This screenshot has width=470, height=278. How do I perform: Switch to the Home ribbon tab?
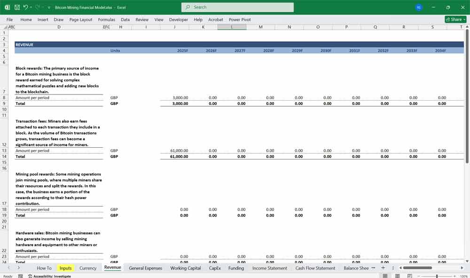pos(26,19)
